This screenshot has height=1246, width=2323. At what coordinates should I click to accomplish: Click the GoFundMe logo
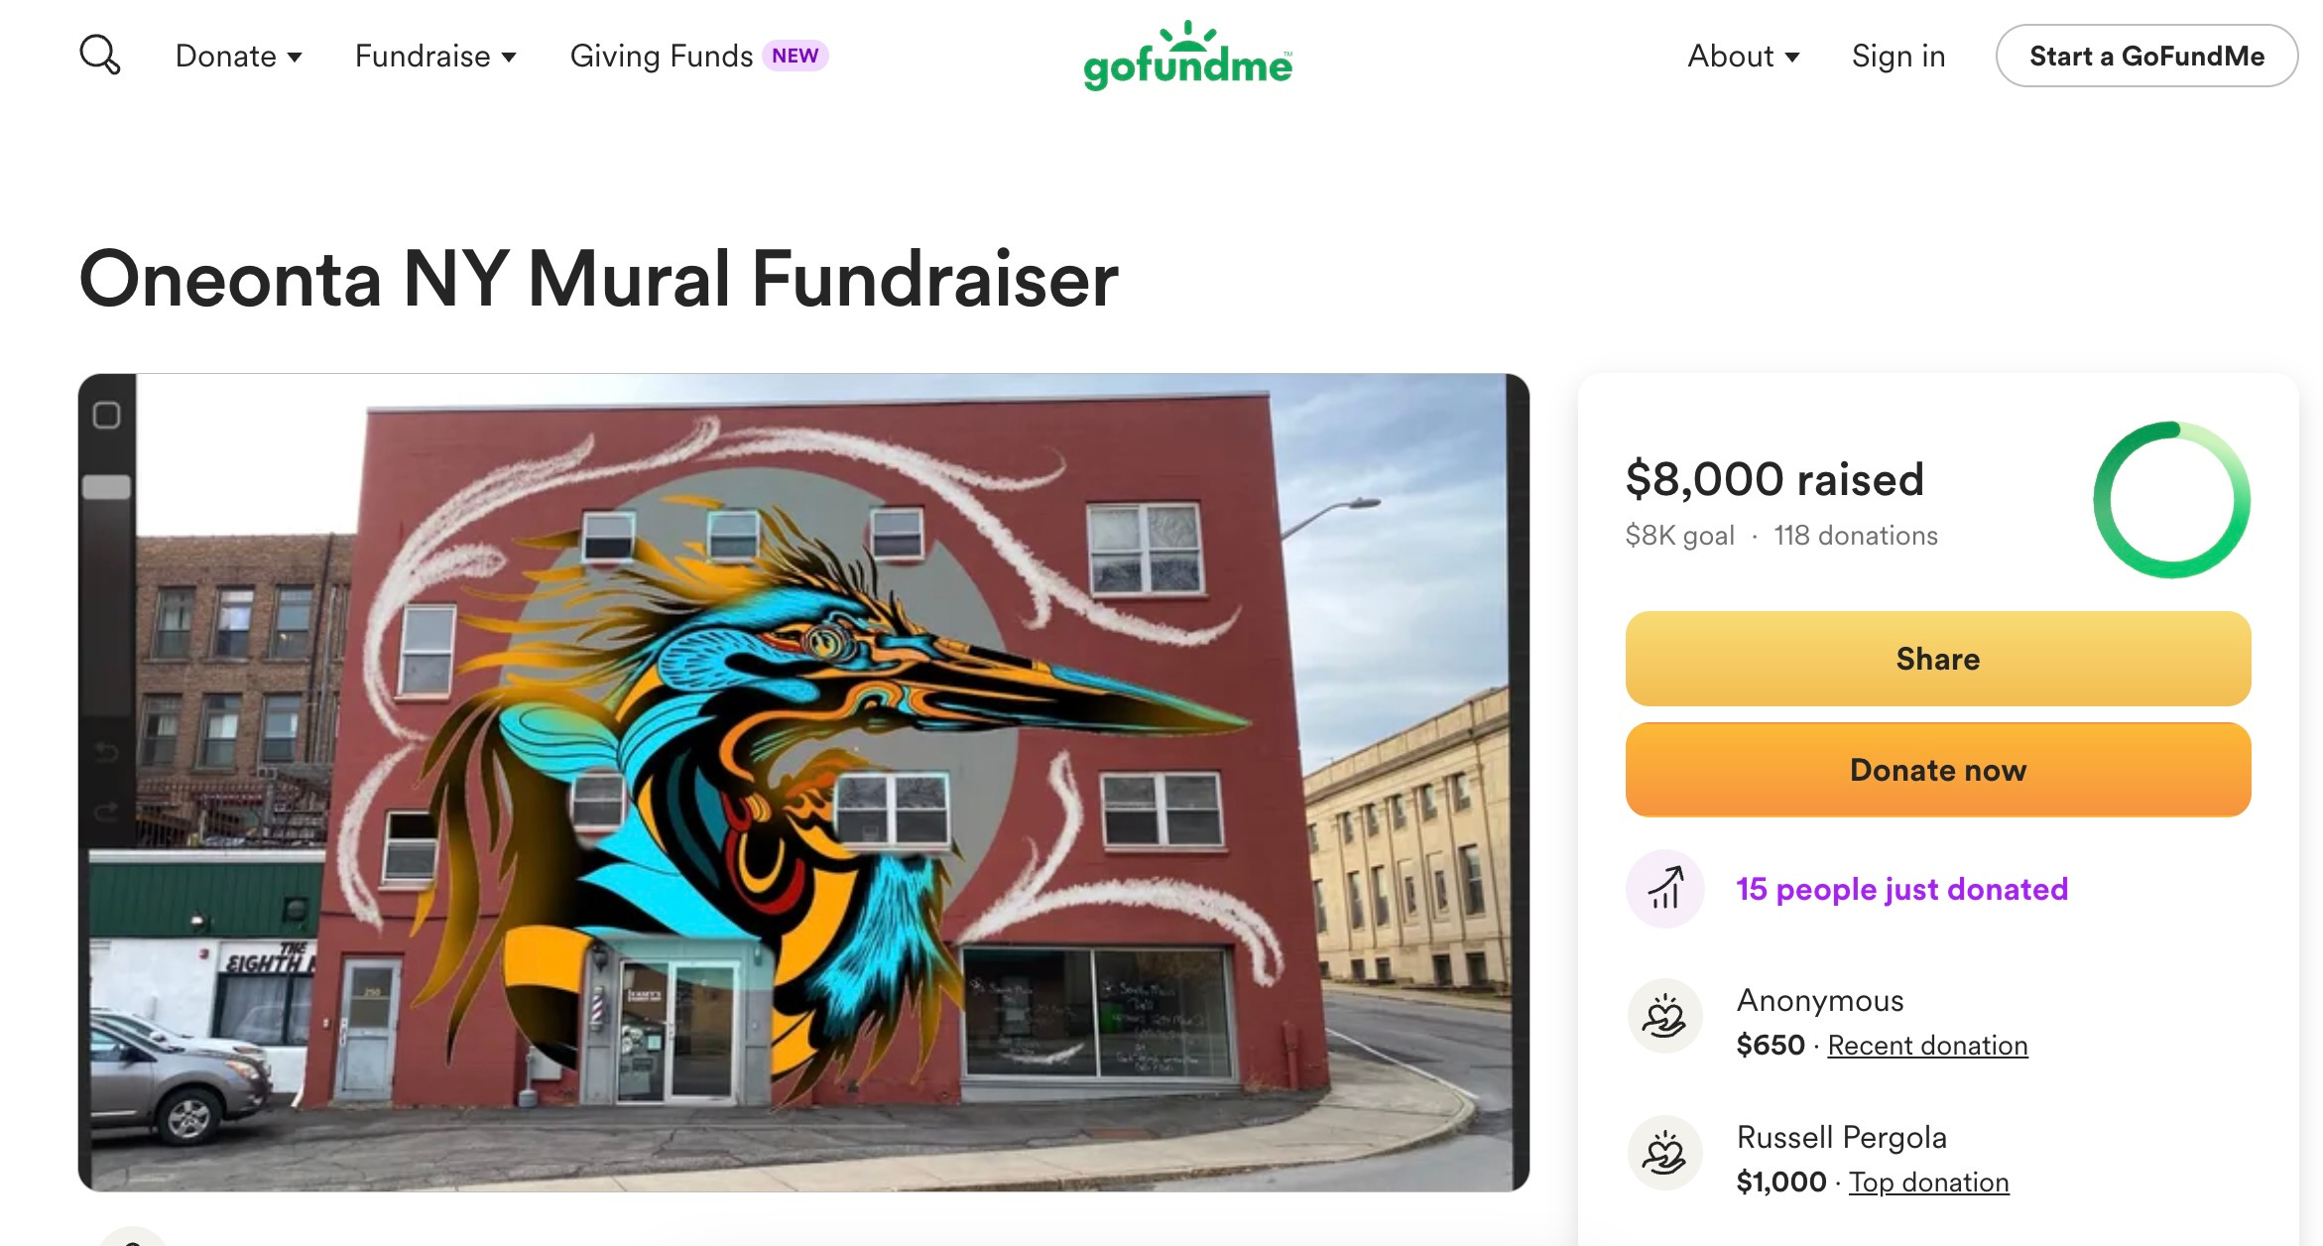[x=1187, y=56]
